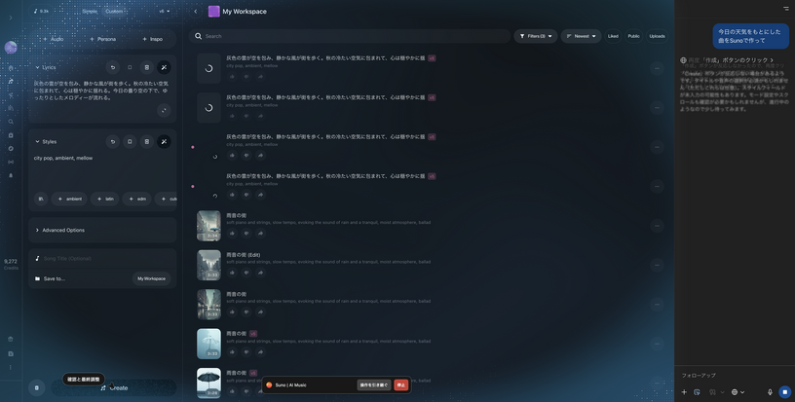Switch to the Custom mode tab
This screenshot has height=402, width=795.
[114, 11]
